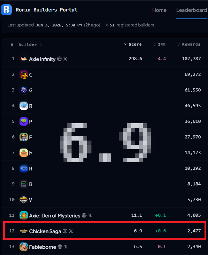Click Axie Infinity score 298.6
The image size is (208, 255).
[x=135, y=58]
